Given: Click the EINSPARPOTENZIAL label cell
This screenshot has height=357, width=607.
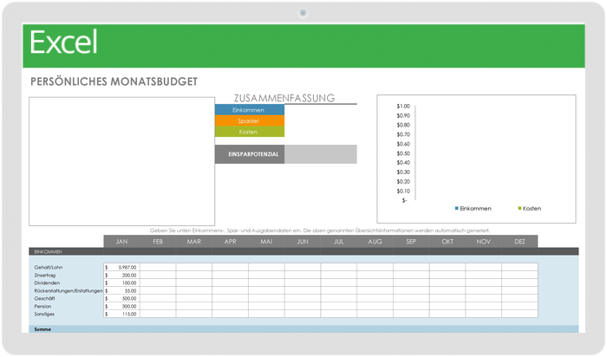Looking at the screenshot, I should point(250,154).
